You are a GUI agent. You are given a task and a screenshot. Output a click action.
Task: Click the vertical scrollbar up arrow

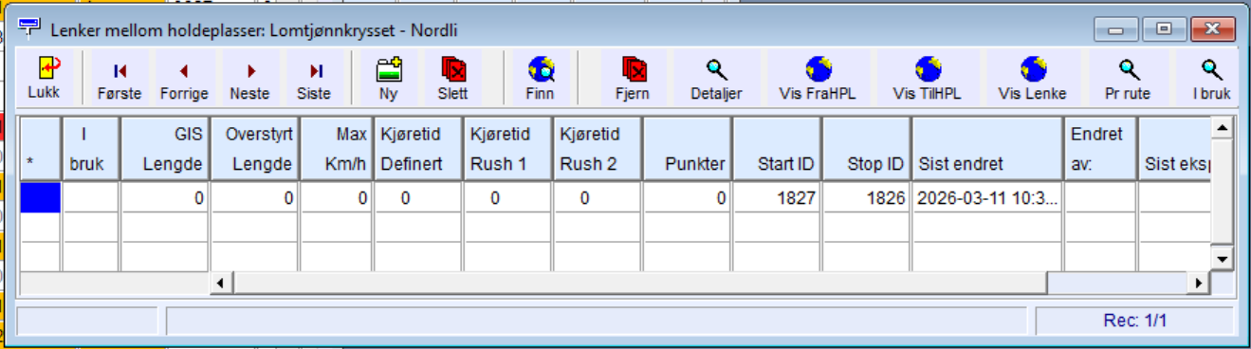click(1223, 127)
